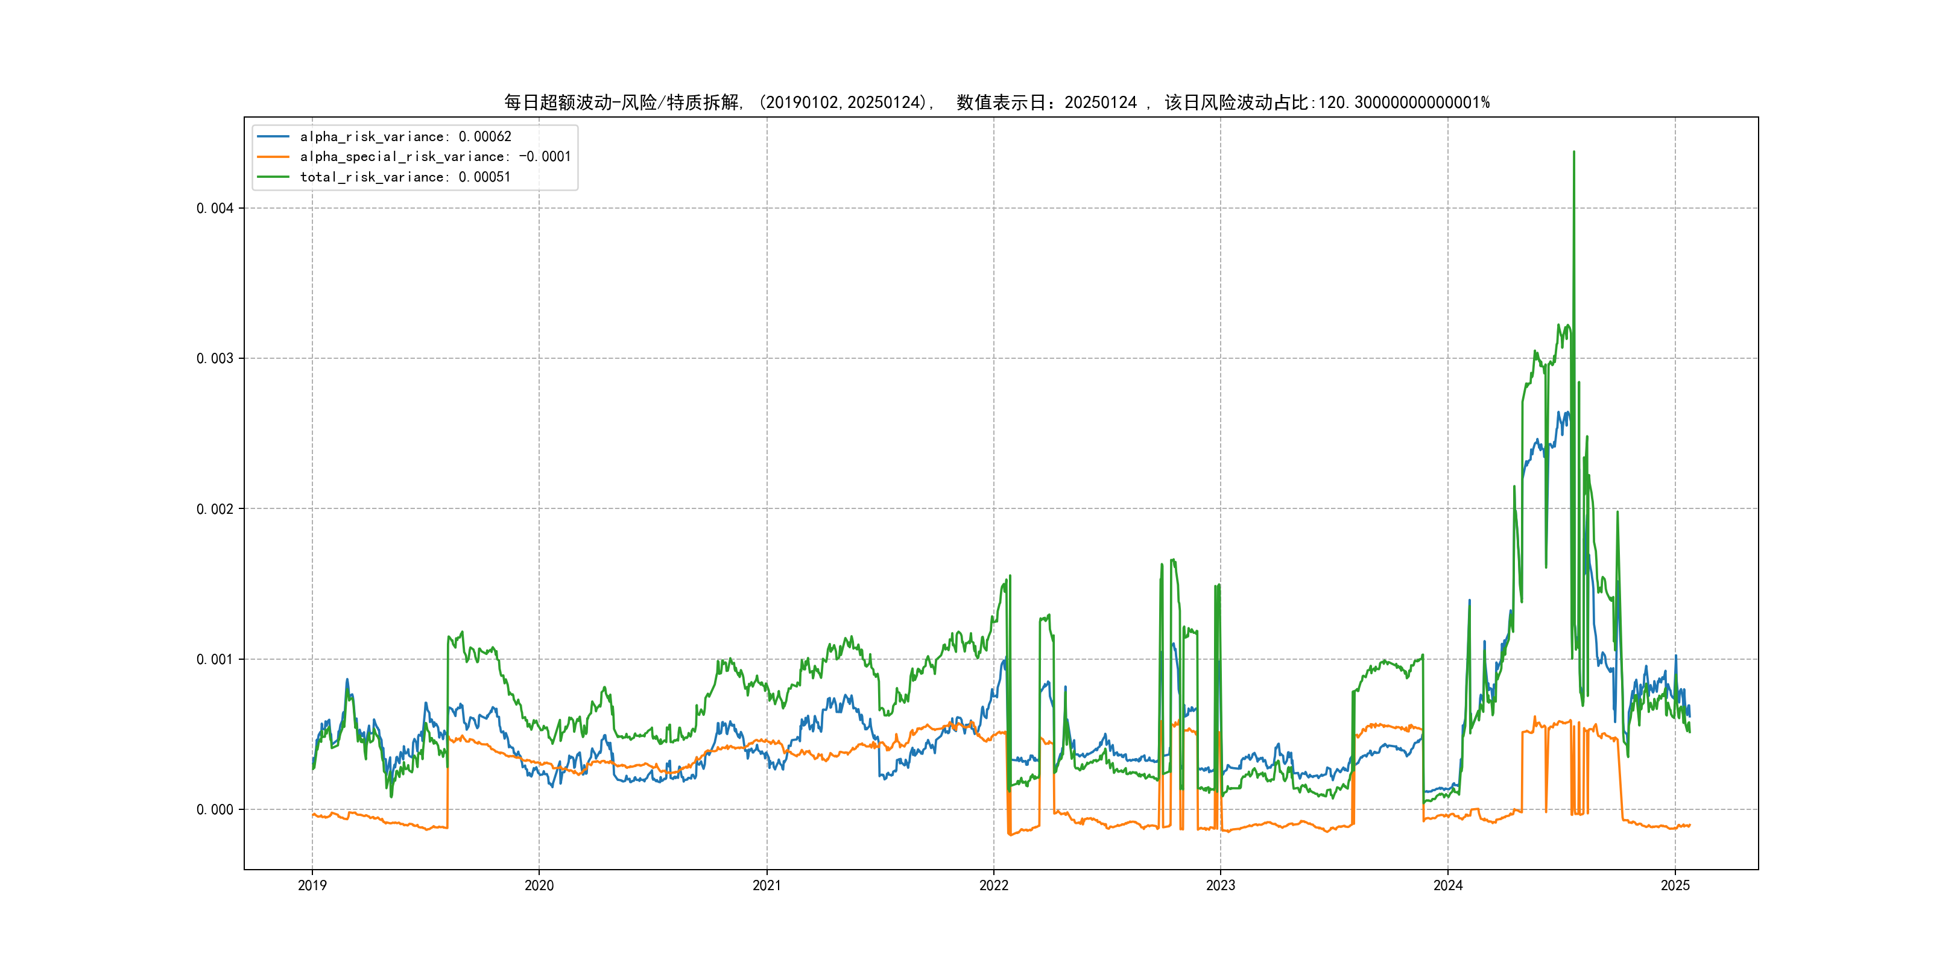Click the 2025 x-axis tick label
Image resolution: width=1954 pixels, height=977 pixels.
pos(1675,885)
